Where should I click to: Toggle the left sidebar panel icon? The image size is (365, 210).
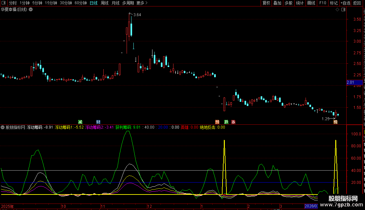[x=4, y=3]
